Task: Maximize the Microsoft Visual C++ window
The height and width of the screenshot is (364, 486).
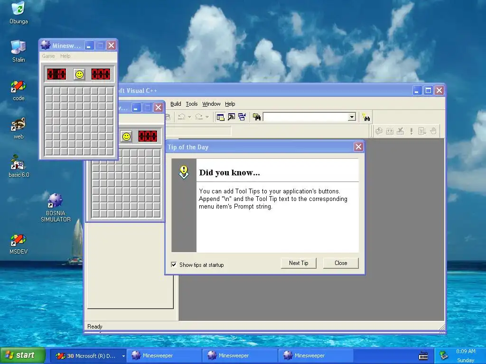Action: (428, 91)
